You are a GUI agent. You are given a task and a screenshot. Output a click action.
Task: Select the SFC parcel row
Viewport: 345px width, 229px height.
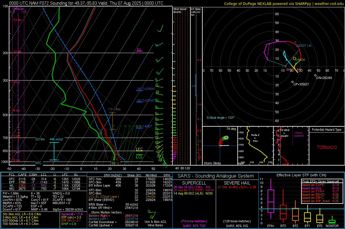[44, 179]
